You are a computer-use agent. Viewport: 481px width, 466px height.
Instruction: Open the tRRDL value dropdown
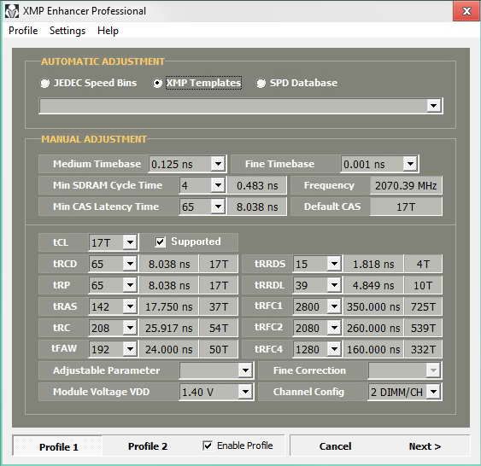334,285
